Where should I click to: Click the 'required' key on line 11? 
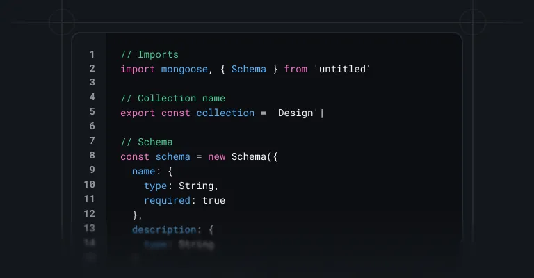(x=167, y=200)
